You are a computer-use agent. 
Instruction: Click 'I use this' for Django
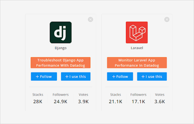pyautogui.click(x=76, y=77)
